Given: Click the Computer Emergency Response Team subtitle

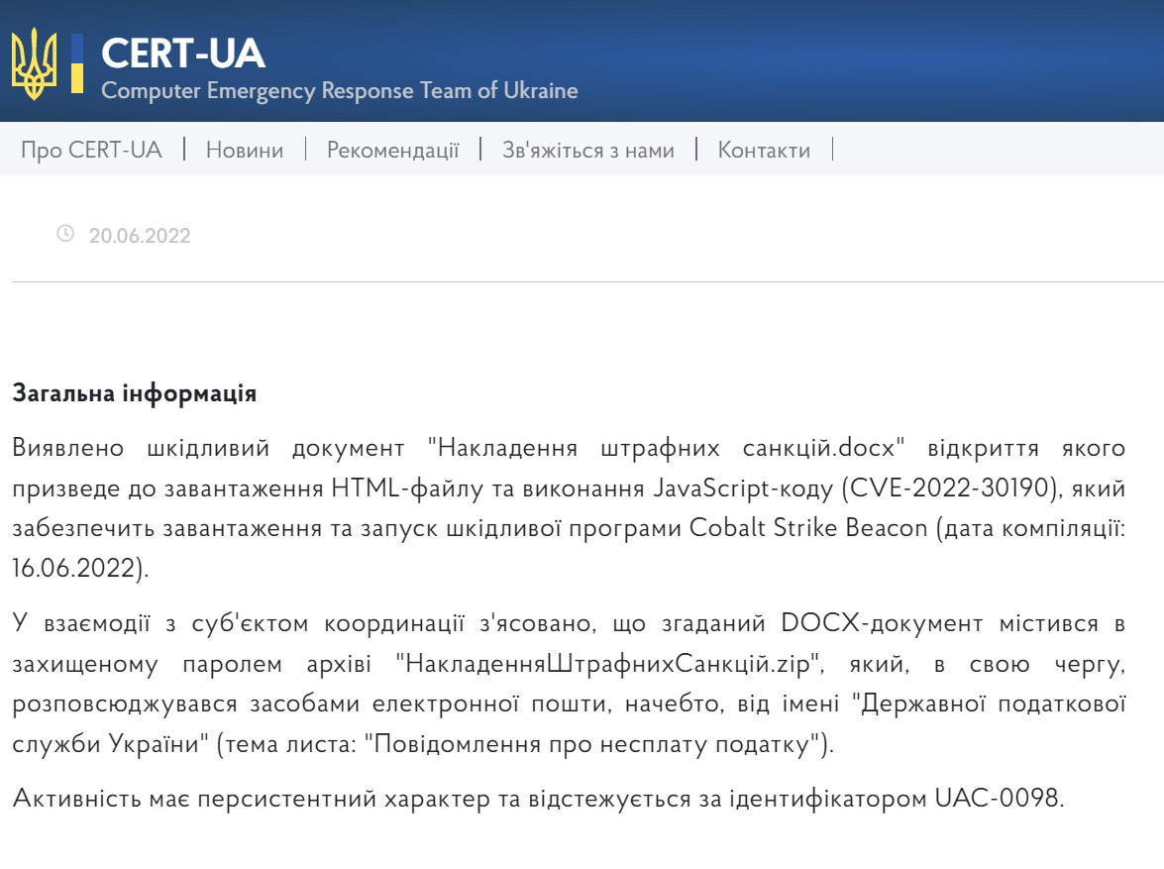Looking at the screenshot, I should coord(339,91).
